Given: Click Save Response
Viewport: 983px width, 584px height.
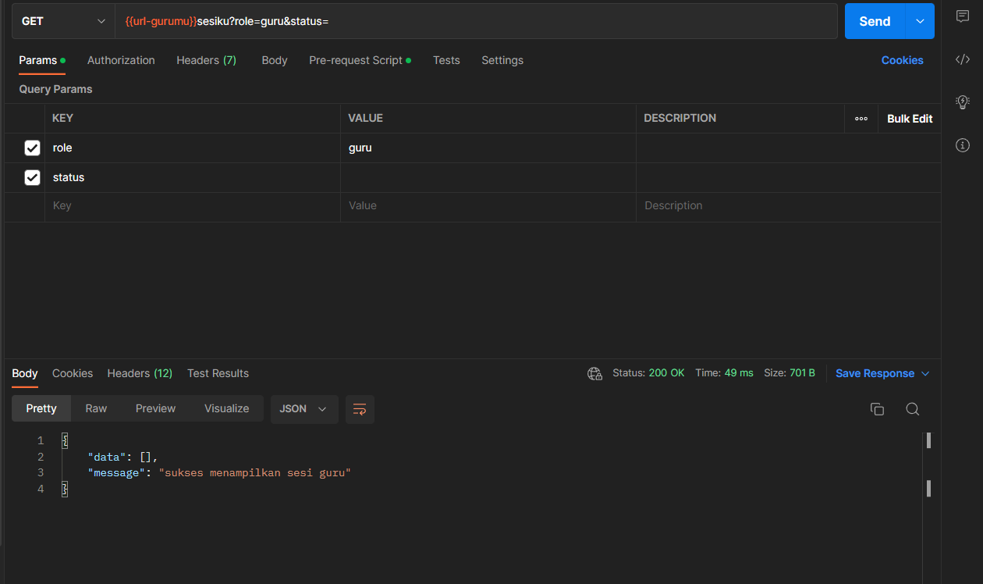Looking at the screenshot, I should point(875,374).
